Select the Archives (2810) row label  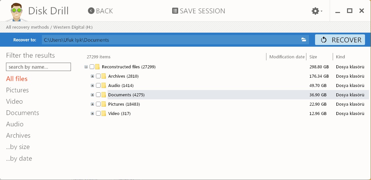click(x=123, y=76)
